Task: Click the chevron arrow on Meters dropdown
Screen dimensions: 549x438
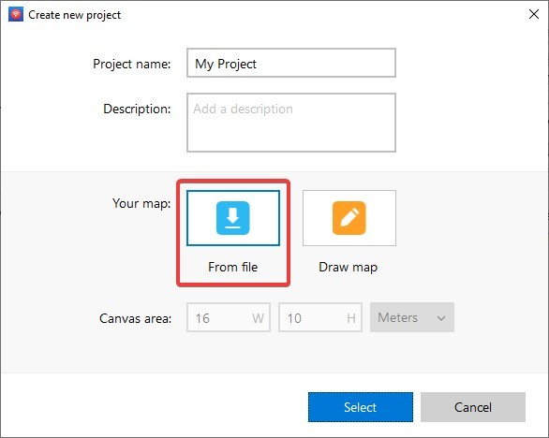Action: [x=441, y=318]
